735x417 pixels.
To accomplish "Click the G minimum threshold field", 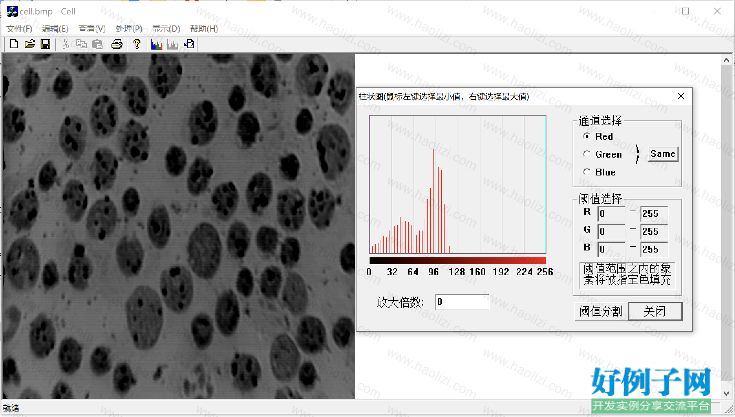I will coord(611,232).
